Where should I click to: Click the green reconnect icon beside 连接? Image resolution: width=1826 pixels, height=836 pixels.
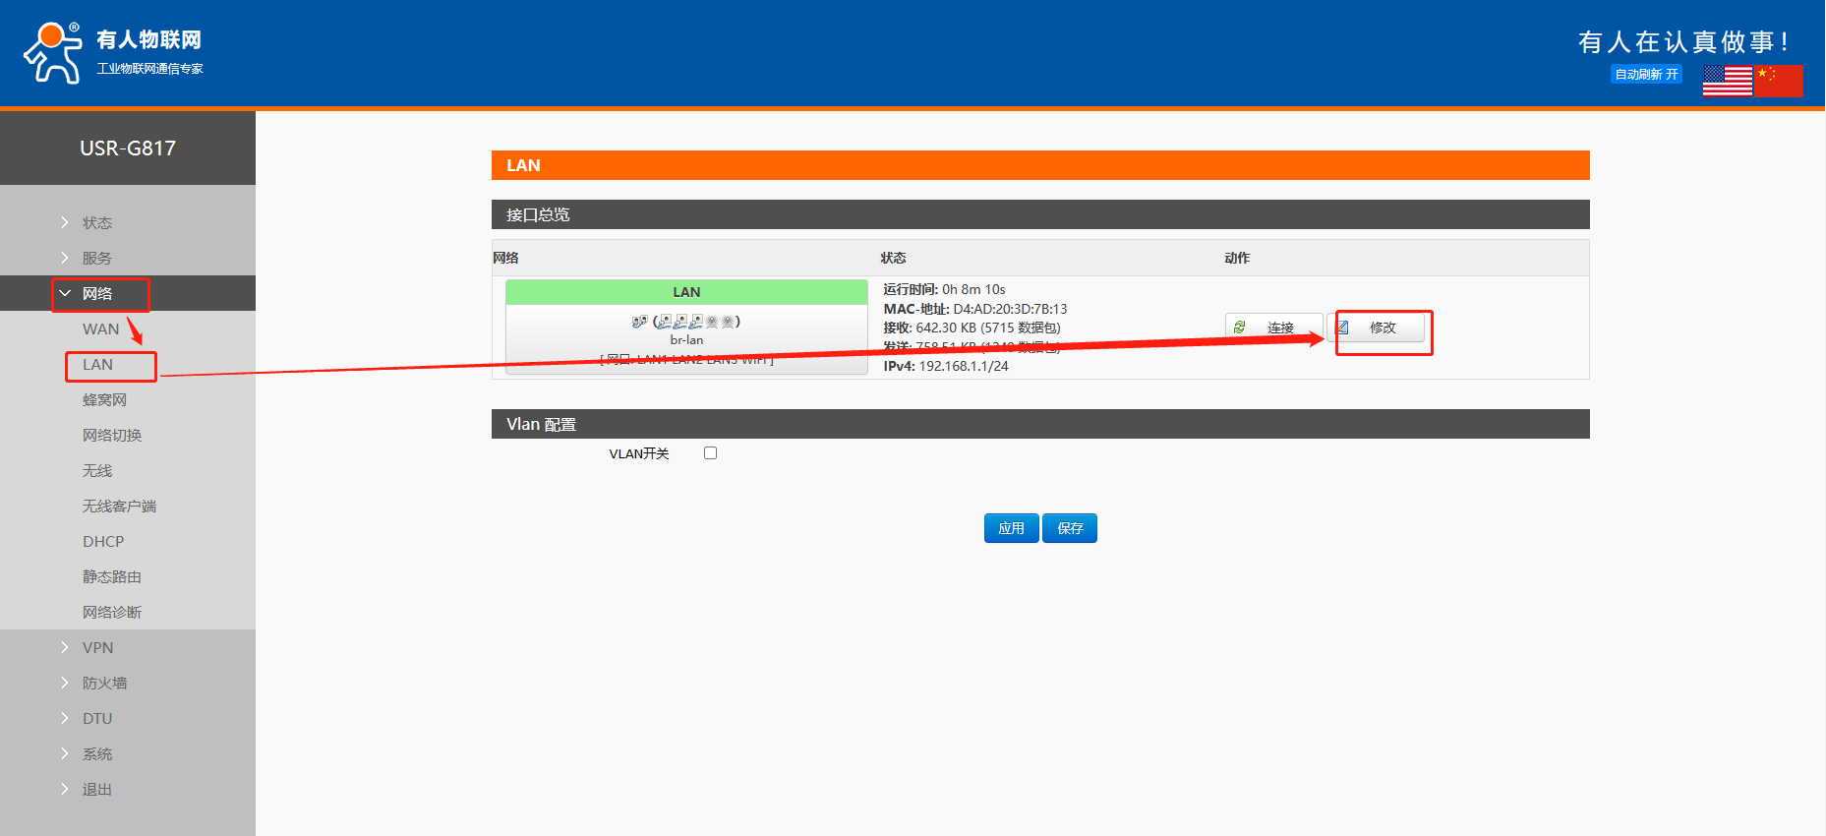1240,328
